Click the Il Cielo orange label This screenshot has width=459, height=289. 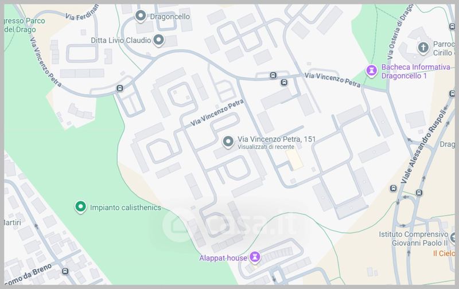(x=444, y=253)
